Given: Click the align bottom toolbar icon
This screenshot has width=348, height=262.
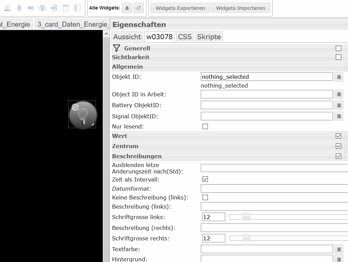Looking at the screenshot, I should (7, 8).
